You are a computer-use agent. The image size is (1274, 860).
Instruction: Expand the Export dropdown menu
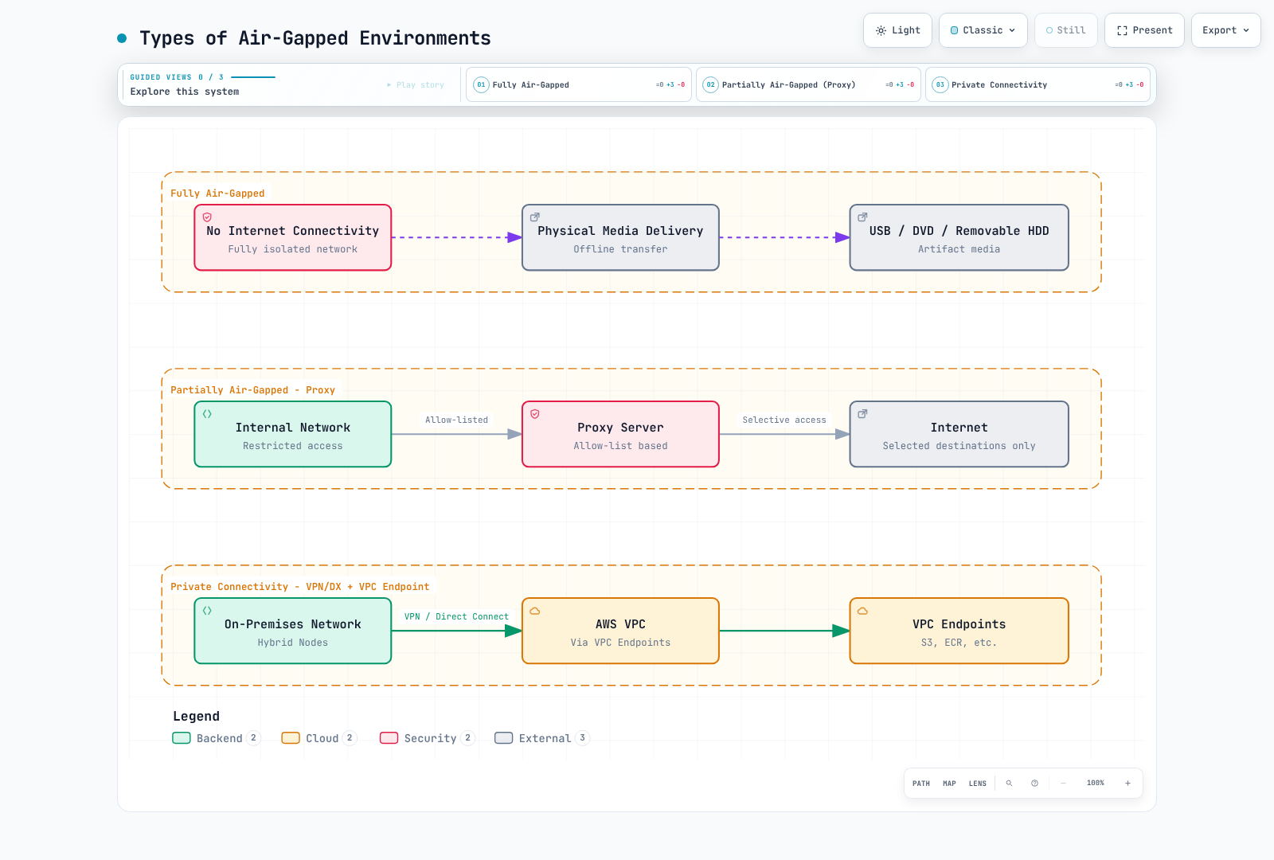1226,30
